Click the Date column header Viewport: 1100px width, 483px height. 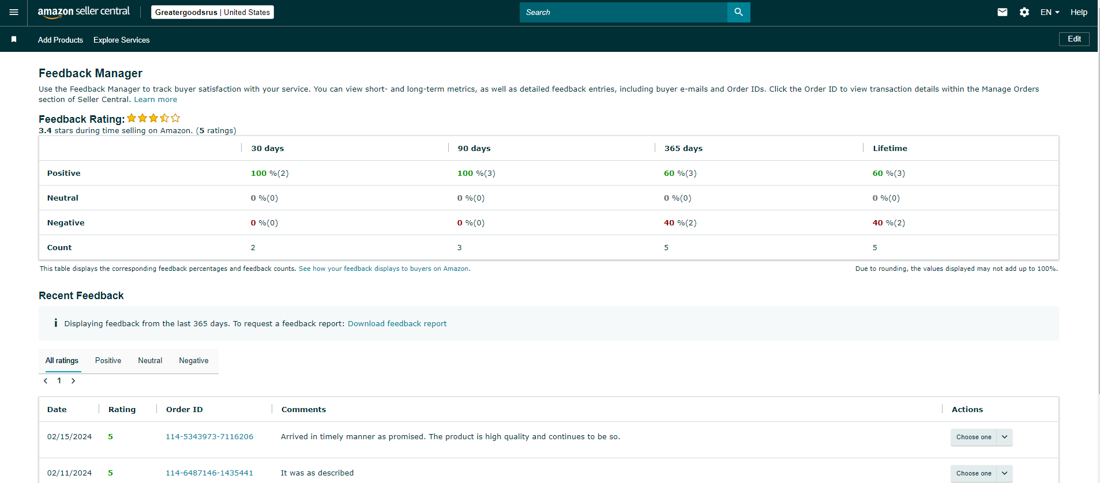pyautogui.click(x=57, y=409)
